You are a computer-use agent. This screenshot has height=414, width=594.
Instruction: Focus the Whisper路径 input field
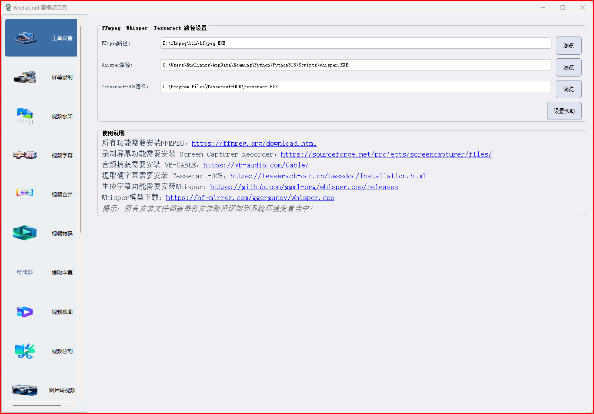[355, 65]
